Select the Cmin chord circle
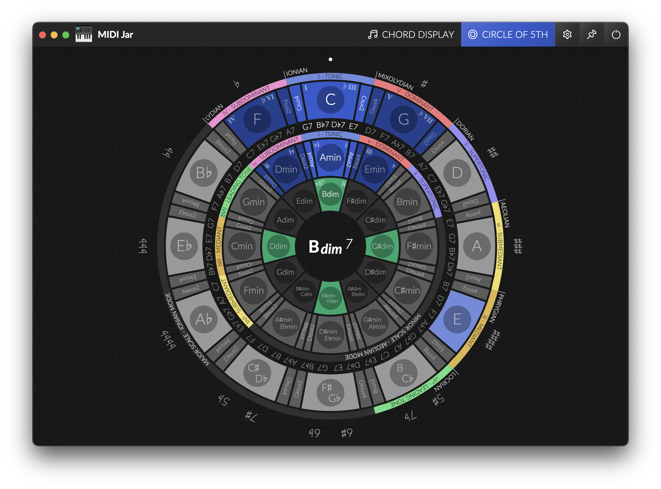Image resolution: width=661 pixels, height=489 pixels. pyautogui.click(x=242, y=246)
